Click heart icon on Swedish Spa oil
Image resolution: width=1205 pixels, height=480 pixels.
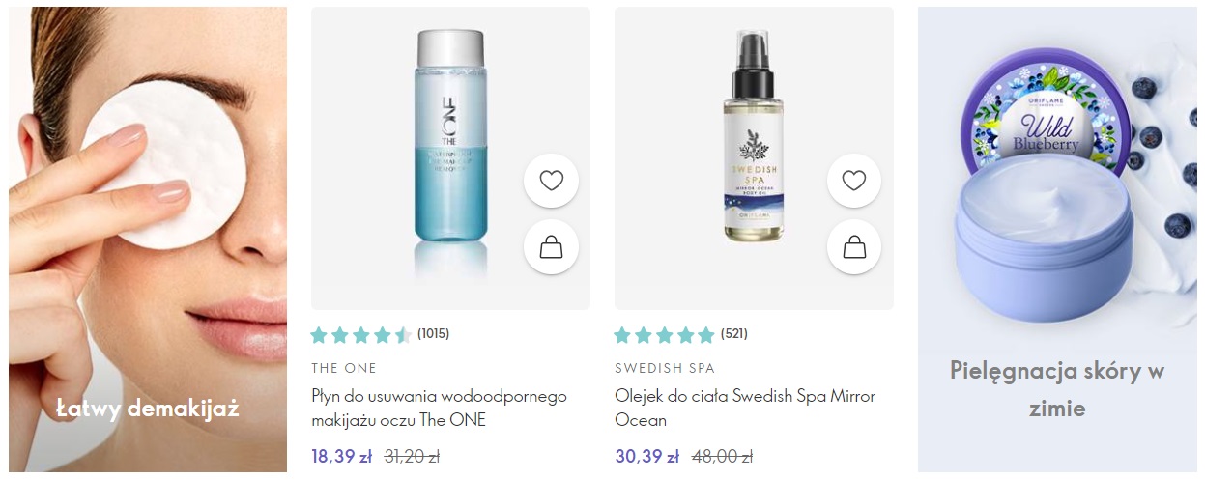[x=854, y=181]
